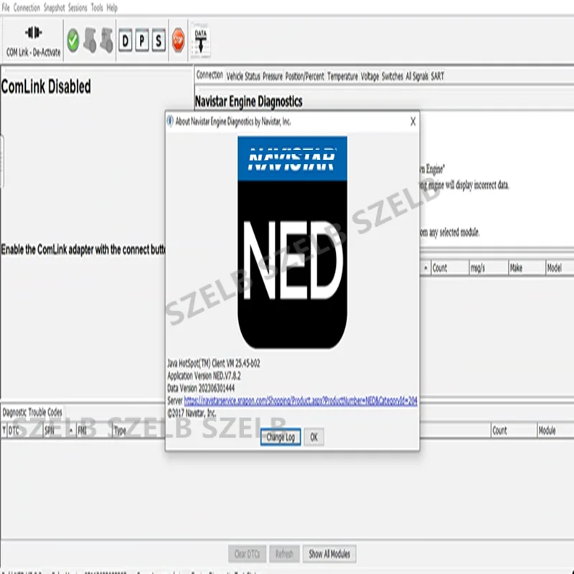The image size is (574, 574).
Task: Open the Sessions menu
Action: click(77, 8)
